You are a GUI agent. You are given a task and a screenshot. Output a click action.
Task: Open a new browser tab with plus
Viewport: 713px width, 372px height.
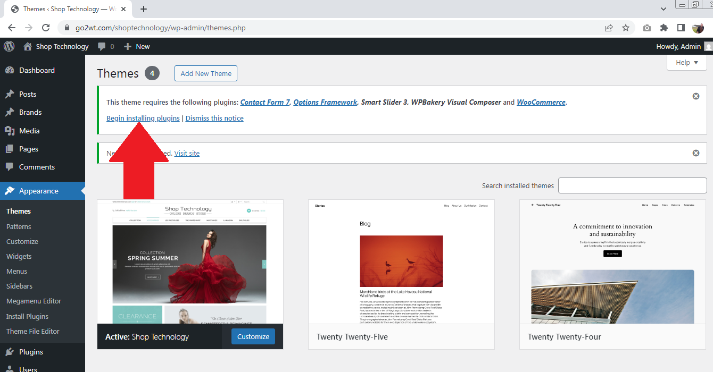point(144,9)
